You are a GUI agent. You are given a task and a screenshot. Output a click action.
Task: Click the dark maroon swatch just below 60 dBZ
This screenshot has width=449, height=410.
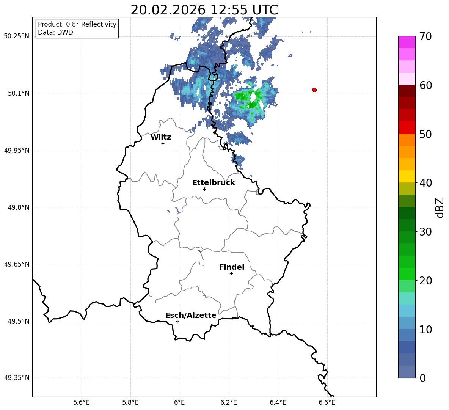pyautogui.click(x=407, y=91)
